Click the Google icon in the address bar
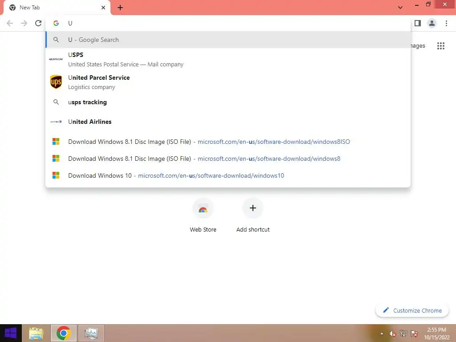This screenshot has height=342, width=456. coord(56,23)
